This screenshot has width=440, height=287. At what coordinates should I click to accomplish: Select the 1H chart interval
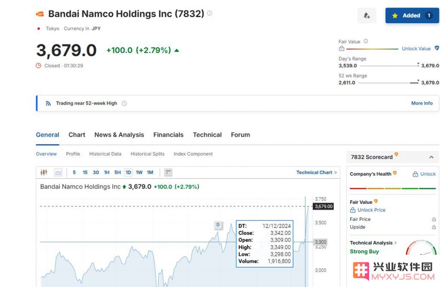pyautogui.click(x=107, y=173)
